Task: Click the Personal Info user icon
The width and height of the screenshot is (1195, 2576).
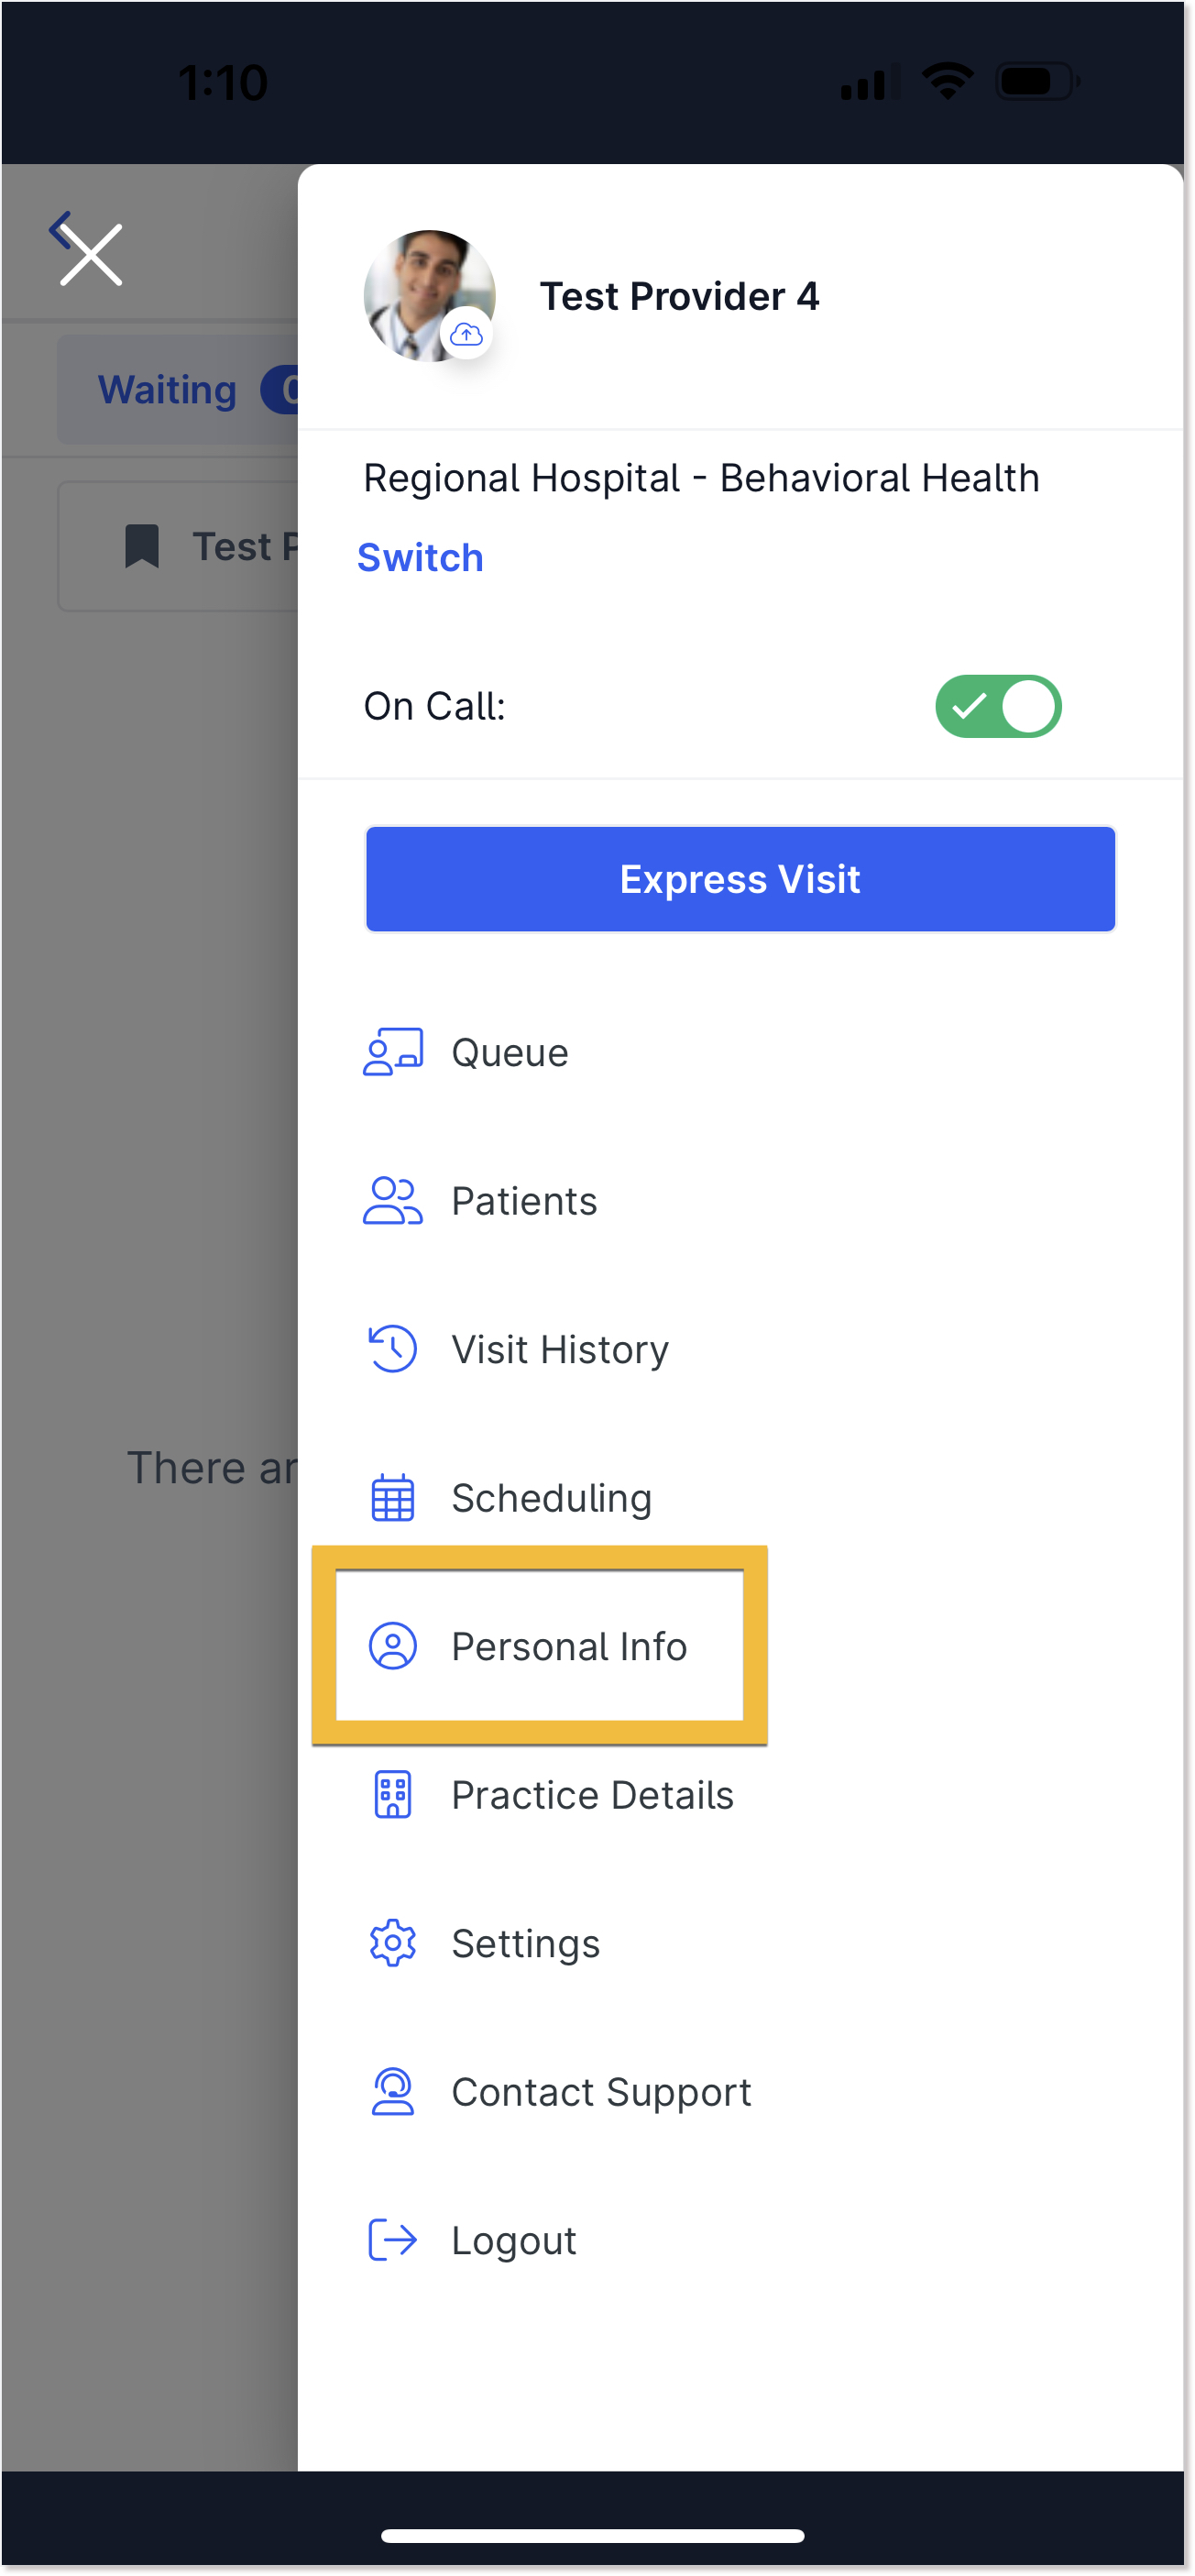Action: [393, 1646]
